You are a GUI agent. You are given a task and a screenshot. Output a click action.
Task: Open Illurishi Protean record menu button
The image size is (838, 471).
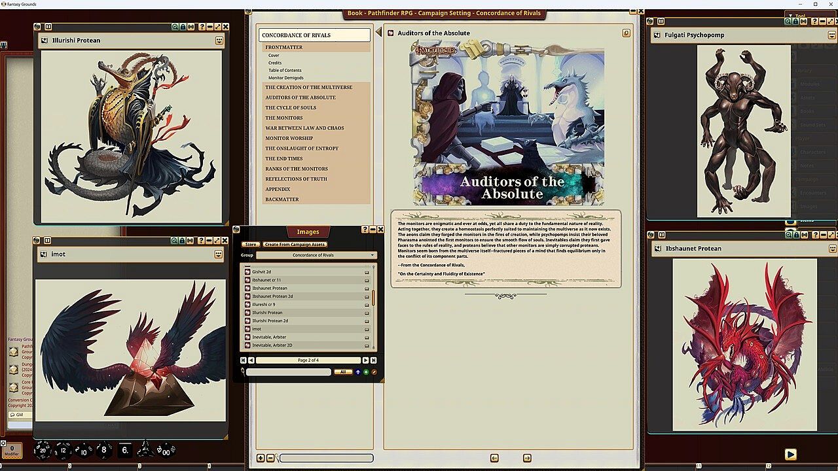[x=219, y=41]
